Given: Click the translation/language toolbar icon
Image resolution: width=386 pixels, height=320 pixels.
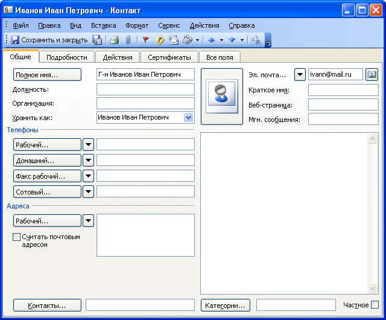Looking at the screenshot, I should click(256, 40).
